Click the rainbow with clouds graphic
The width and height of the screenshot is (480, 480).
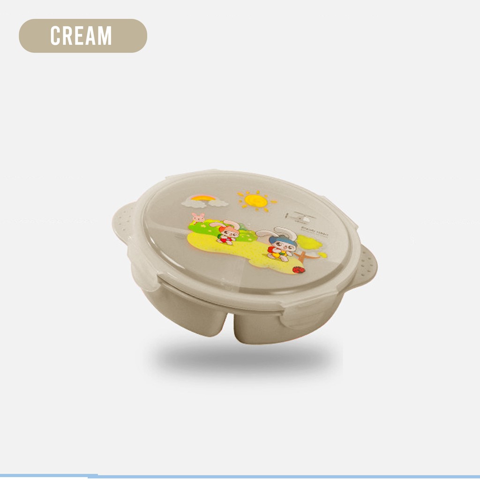(x=205, y=201)
